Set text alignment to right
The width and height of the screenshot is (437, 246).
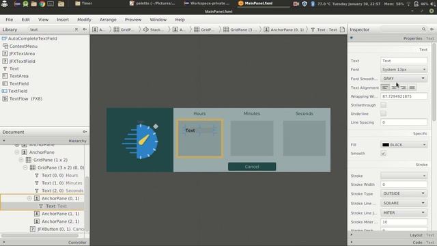(403, 87)
